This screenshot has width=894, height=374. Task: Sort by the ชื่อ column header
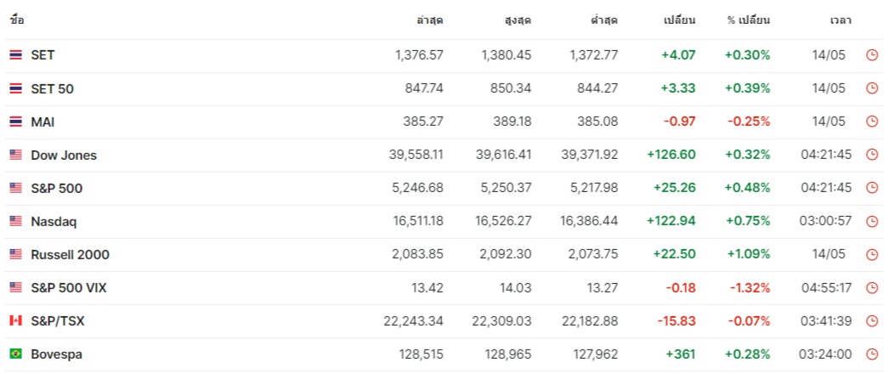click(17, 20)
